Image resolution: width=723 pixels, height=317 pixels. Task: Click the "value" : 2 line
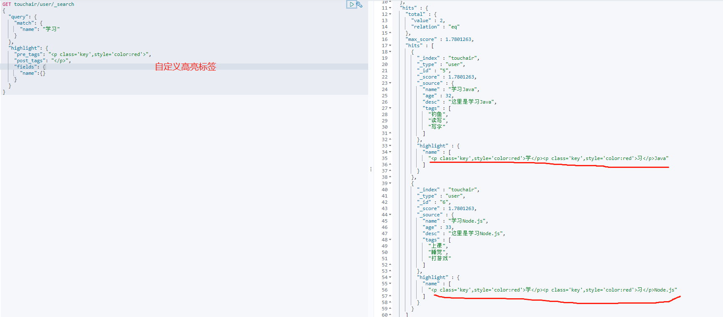click(428, 20)
